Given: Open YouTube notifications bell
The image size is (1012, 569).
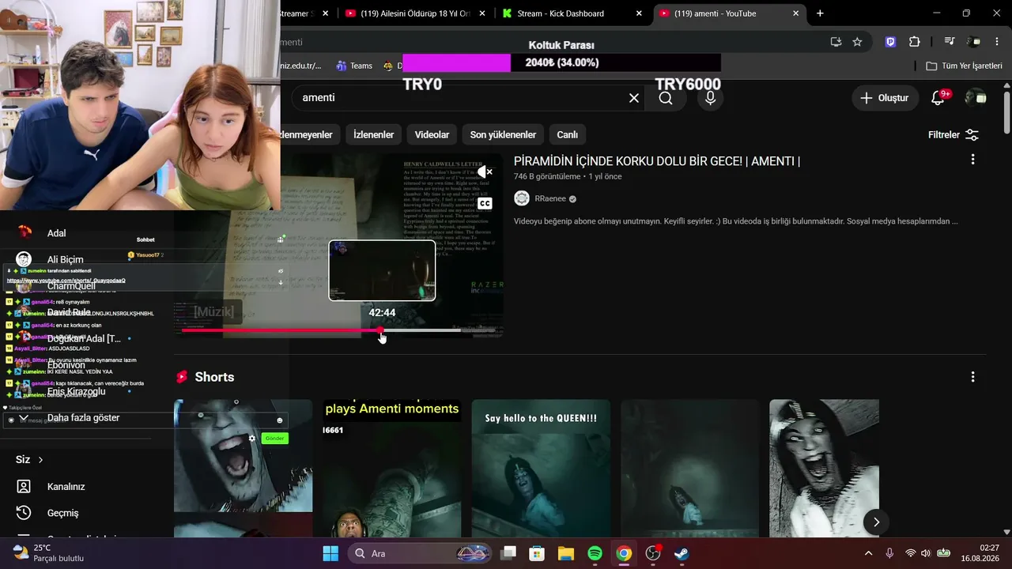Looking at the screenshot, I should pos(938,98).
